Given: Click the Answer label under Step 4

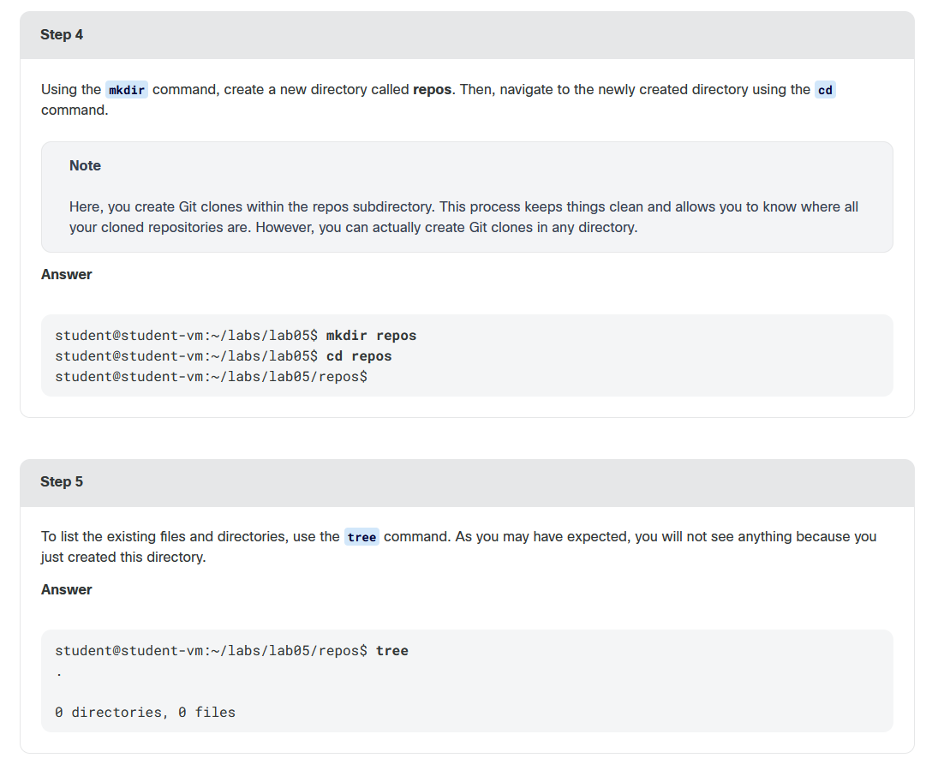Looking at the screenshot, I should 66,275.
